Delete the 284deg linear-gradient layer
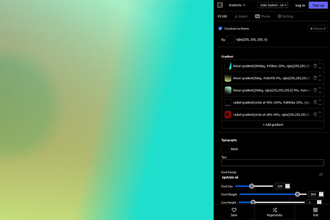This screenshot has height=220, width=330. click(x=315, y=66)
